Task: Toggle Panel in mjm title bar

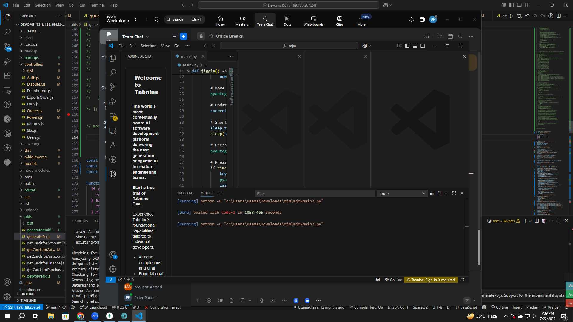Action: pos(415,46)
